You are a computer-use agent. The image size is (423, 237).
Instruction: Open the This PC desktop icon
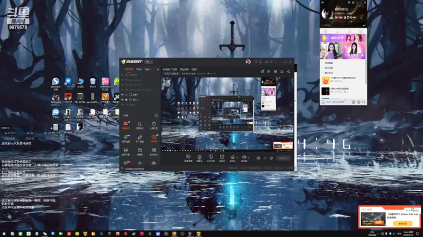coord(80,82)
